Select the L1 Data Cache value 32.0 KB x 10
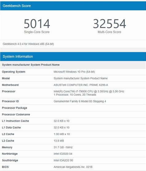Screen dimensions: 146x171 (62, 128)
